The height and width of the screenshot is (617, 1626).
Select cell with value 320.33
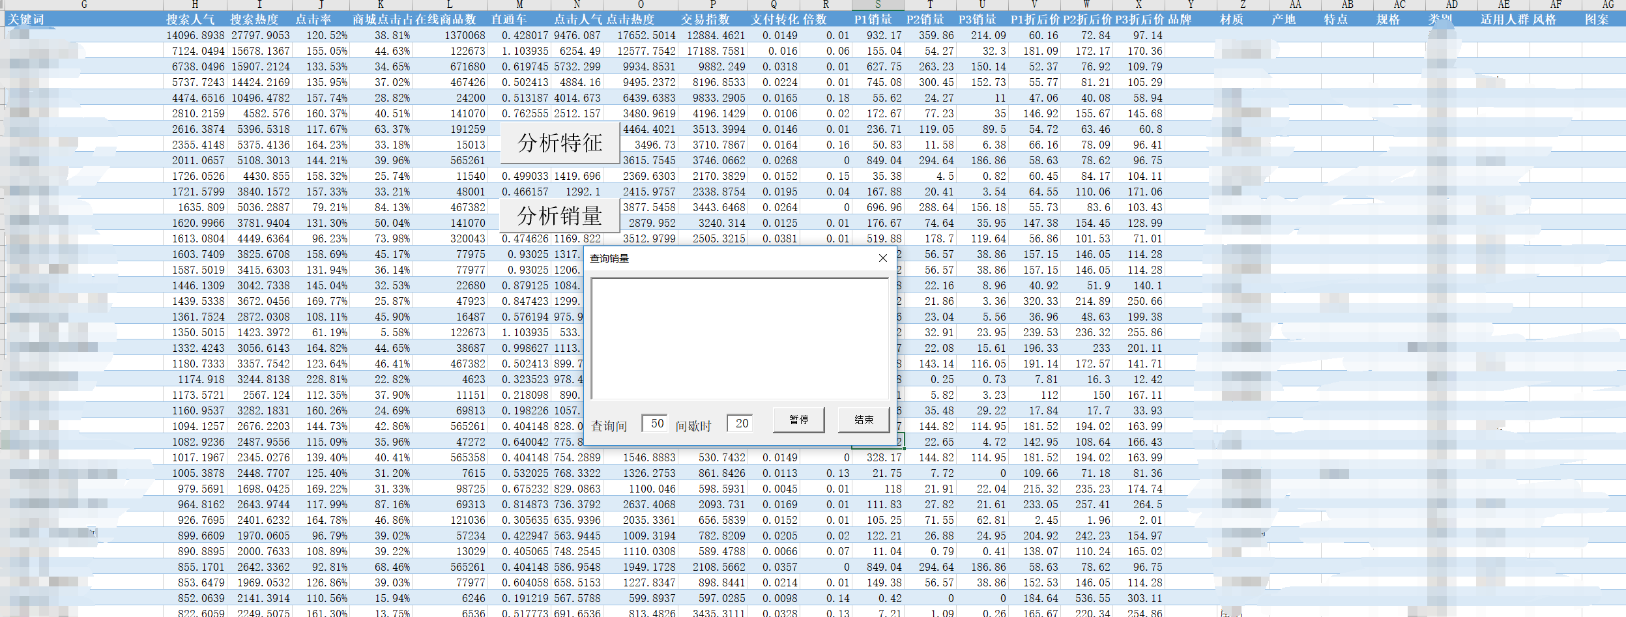(1034, 301)
